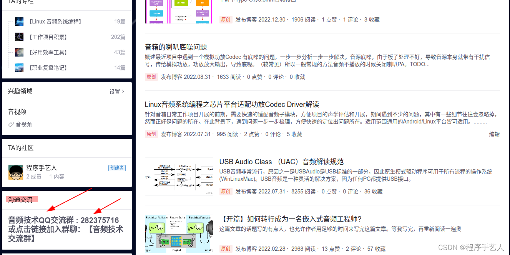The image size is (510, 255).
Task: Open 【职业复盘笔记】 column link
Action: [x=48, y=68]
